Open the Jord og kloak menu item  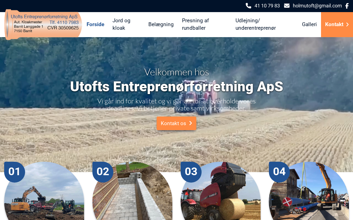coord(121,24)
